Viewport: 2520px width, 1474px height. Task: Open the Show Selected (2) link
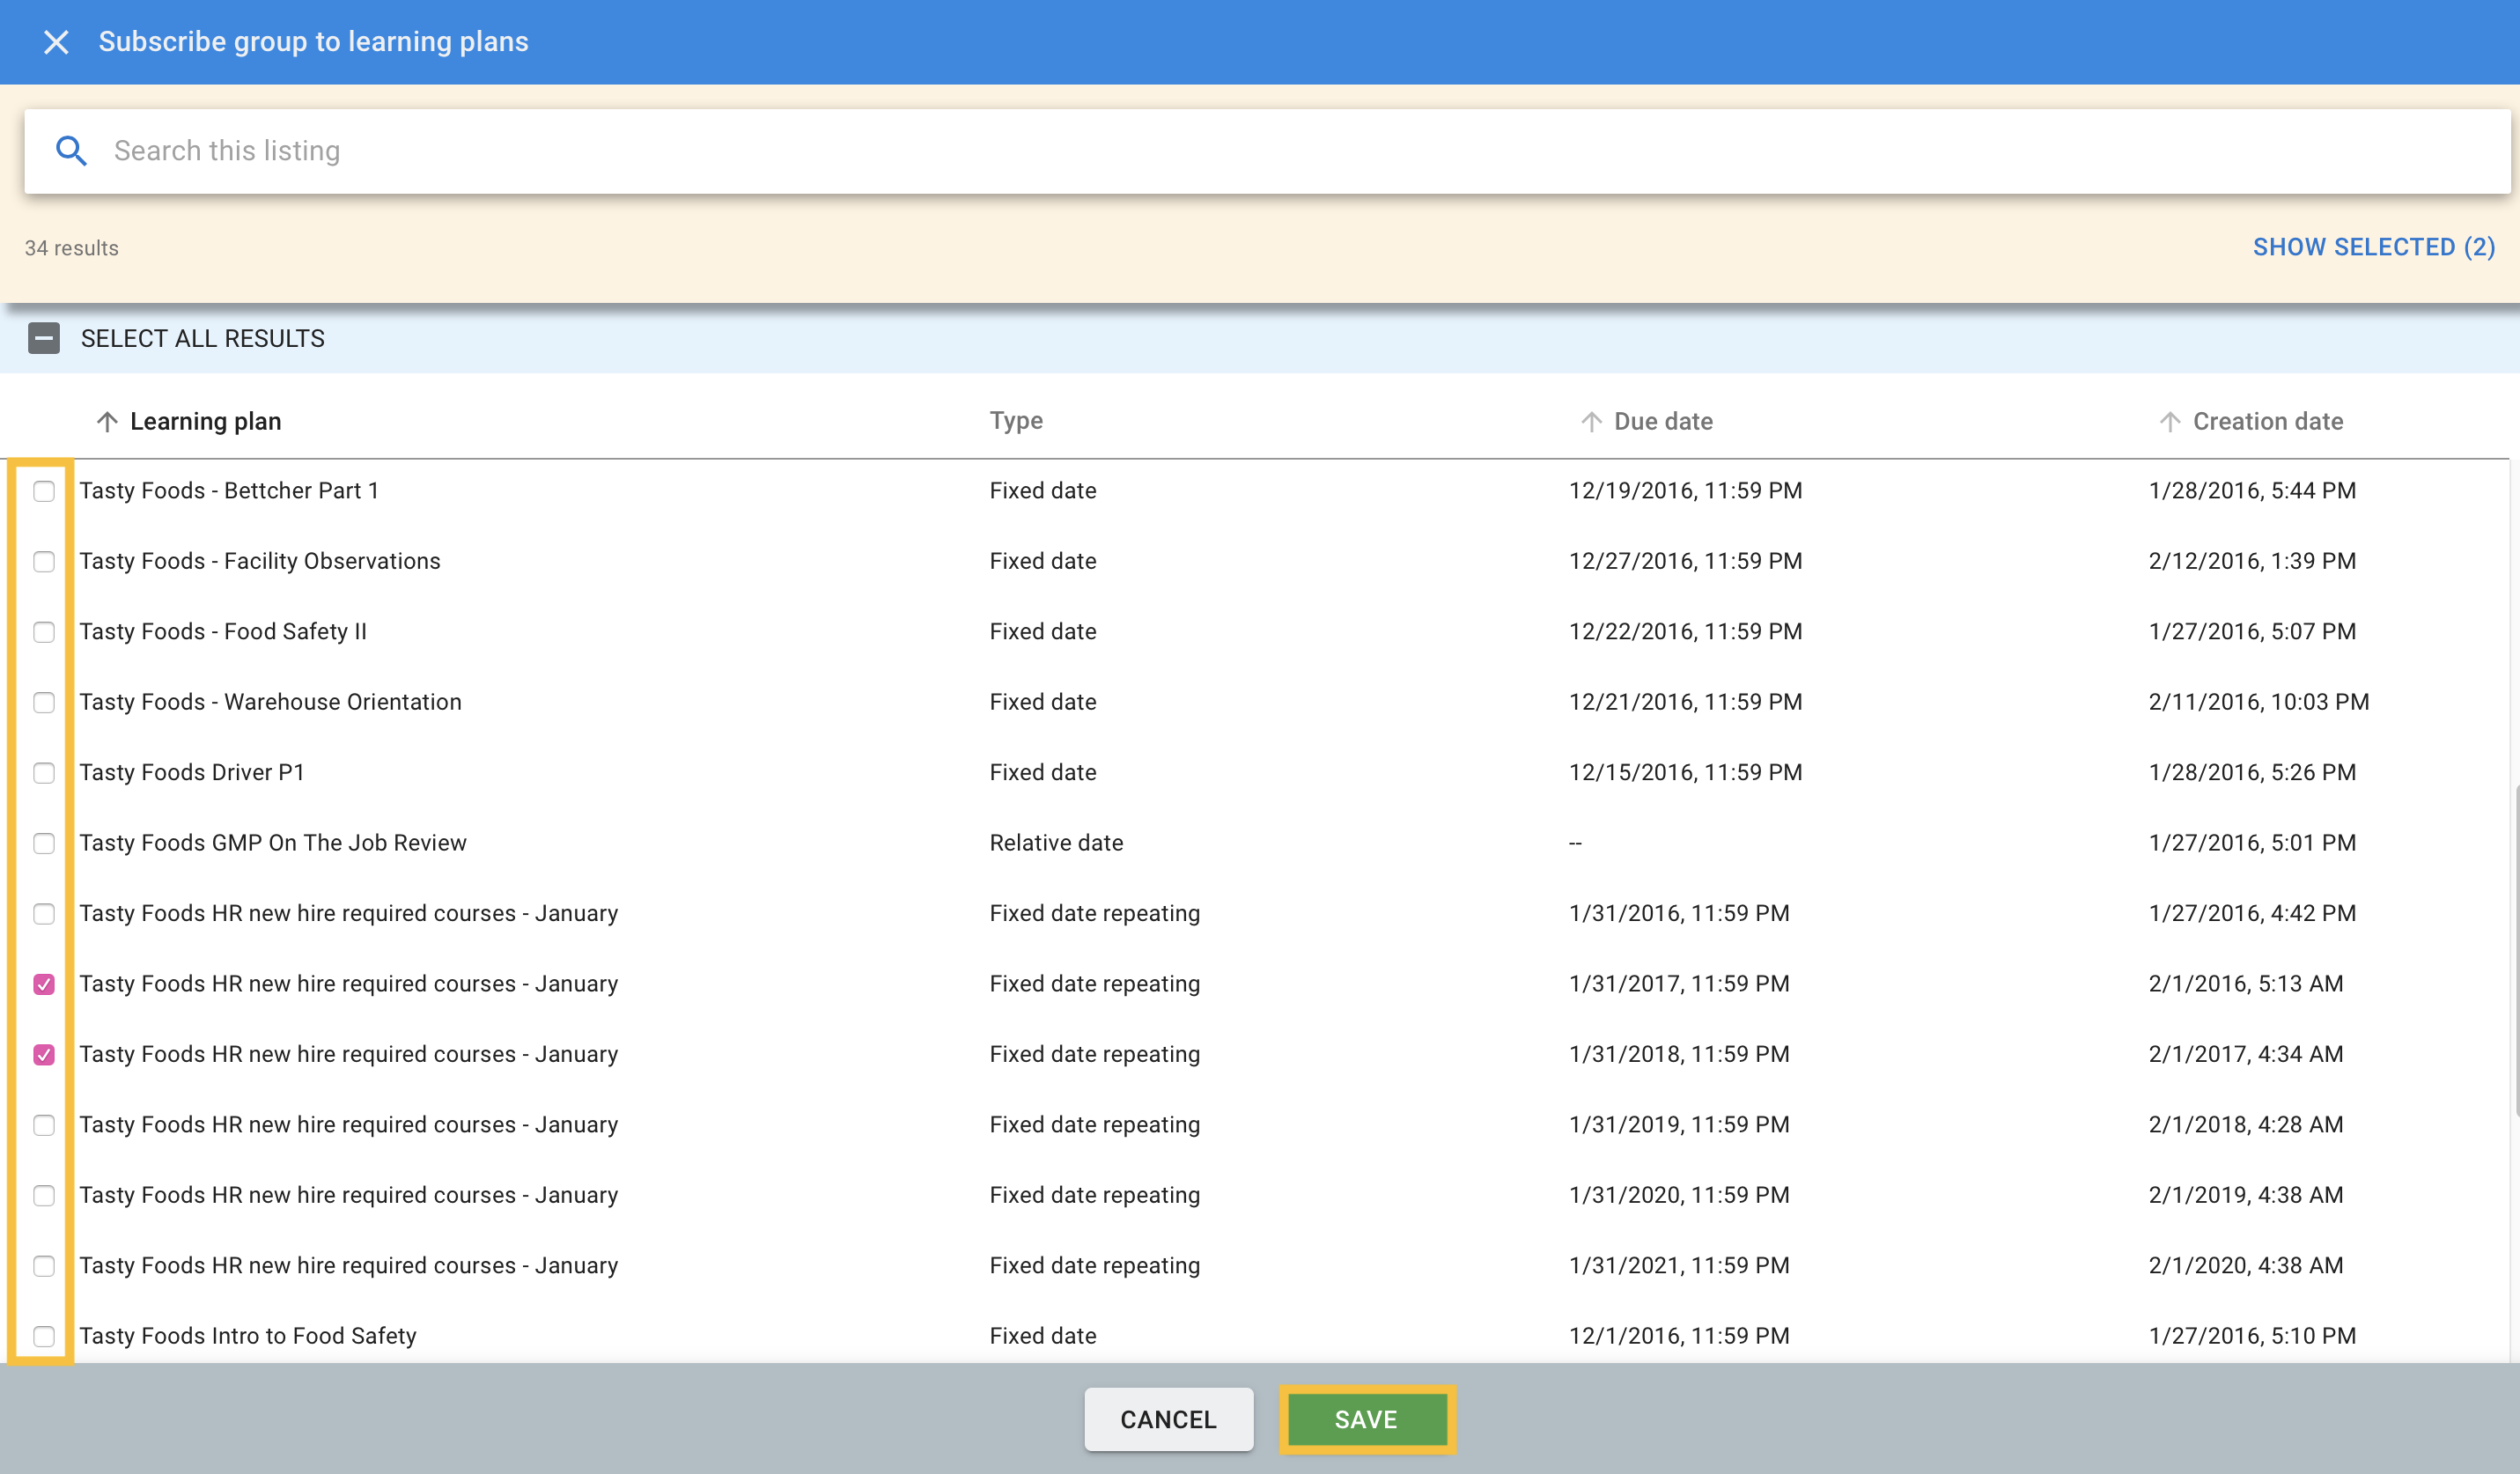pyautogui.click(x=2373, y=247)
